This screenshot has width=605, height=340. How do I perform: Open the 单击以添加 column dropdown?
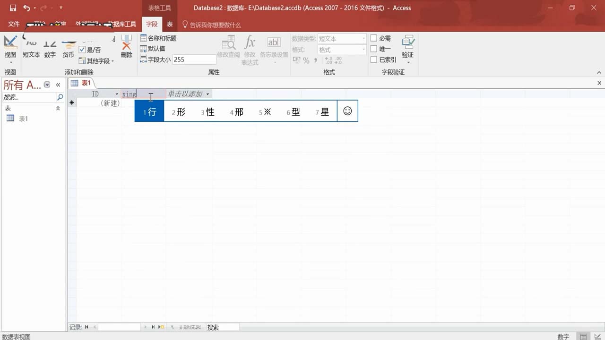point(207,94)
